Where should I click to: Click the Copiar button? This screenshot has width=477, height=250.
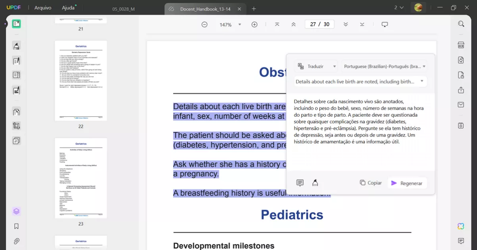[x=371, y=183]
